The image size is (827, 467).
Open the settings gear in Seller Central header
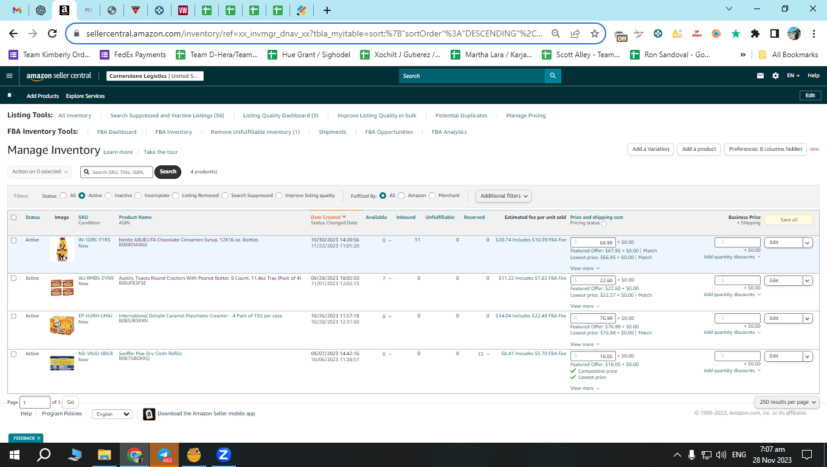(775, 76)
